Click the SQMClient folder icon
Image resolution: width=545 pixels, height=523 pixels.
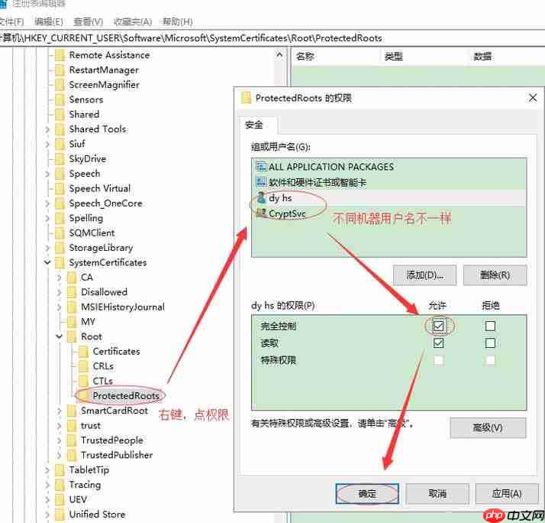(60, 233)
